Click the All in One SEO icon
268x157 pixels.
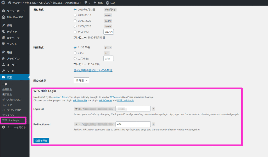tap(3, 17)
